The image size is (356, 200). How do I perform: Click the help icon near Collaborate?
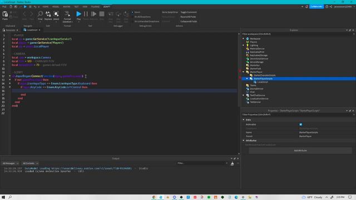(x=327, y=7)
